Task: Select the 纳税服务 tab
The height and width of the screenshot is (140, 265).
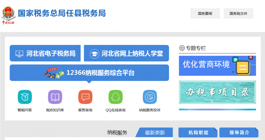Action: pos(117,133)
